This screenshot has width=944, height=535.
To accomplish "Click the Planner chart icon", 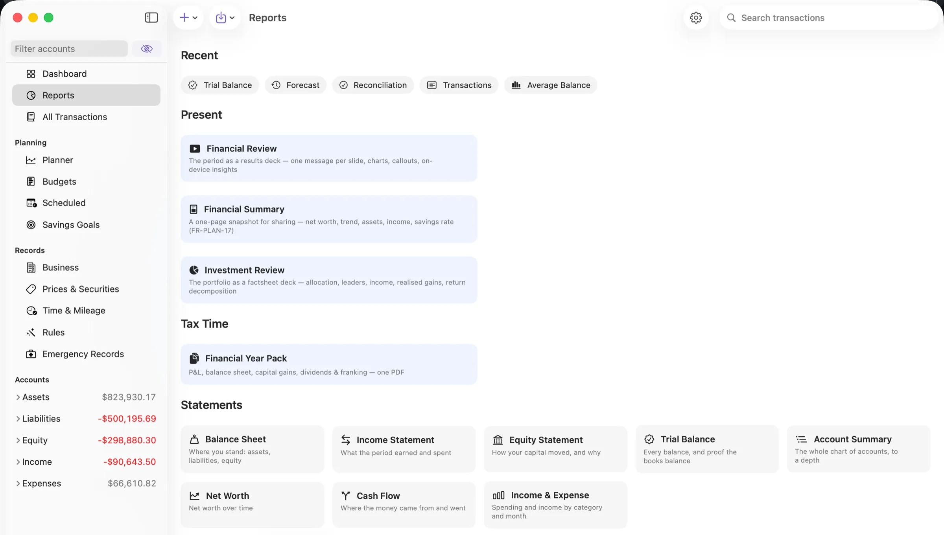I will point(31,160).
